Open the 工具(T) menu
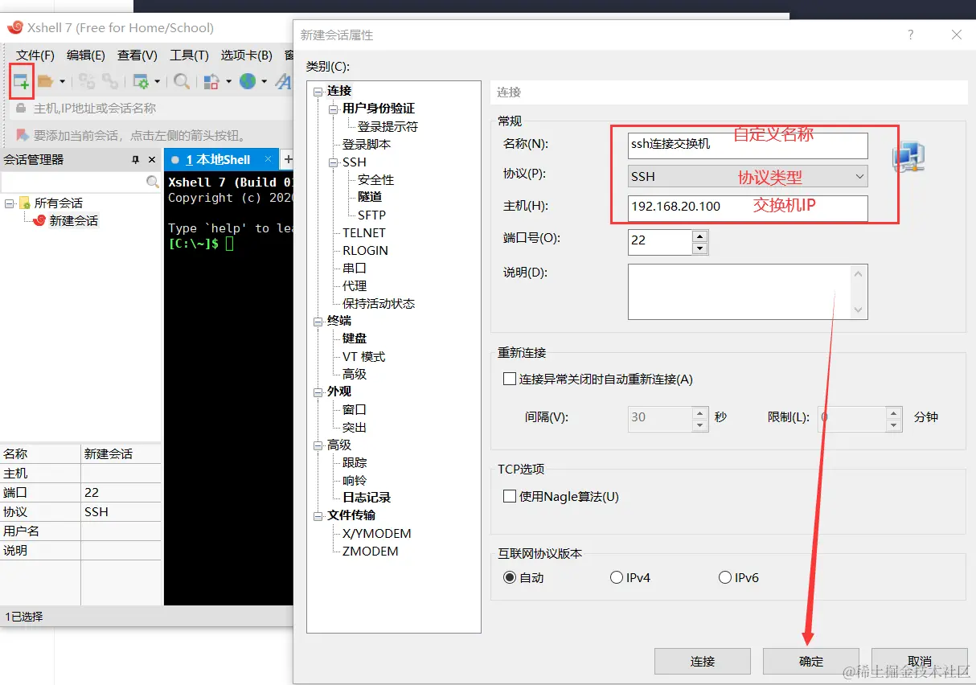 tap(189, 55)
